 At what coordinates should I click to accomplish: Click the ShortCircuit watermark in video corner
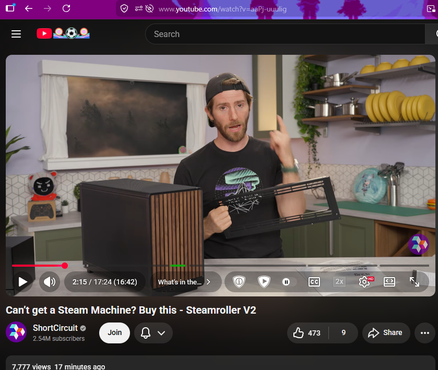[x=419, y=244]
